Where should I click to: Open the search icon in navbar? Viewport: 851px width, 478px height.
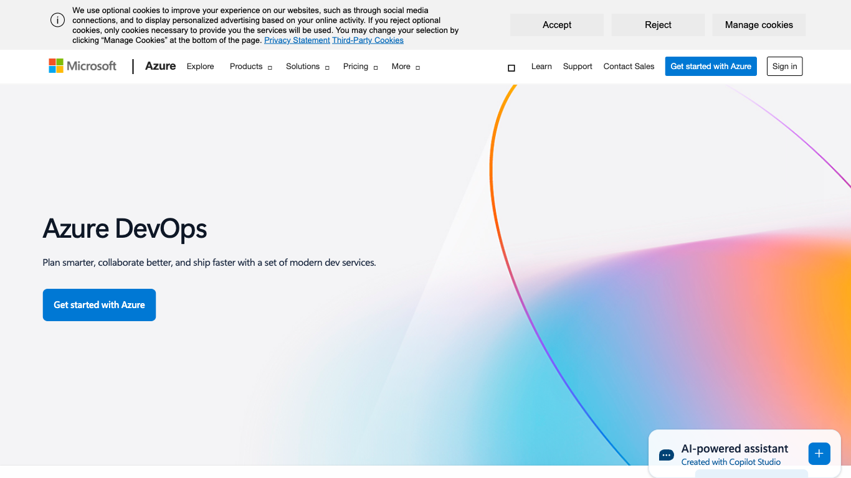pos(511,67)
